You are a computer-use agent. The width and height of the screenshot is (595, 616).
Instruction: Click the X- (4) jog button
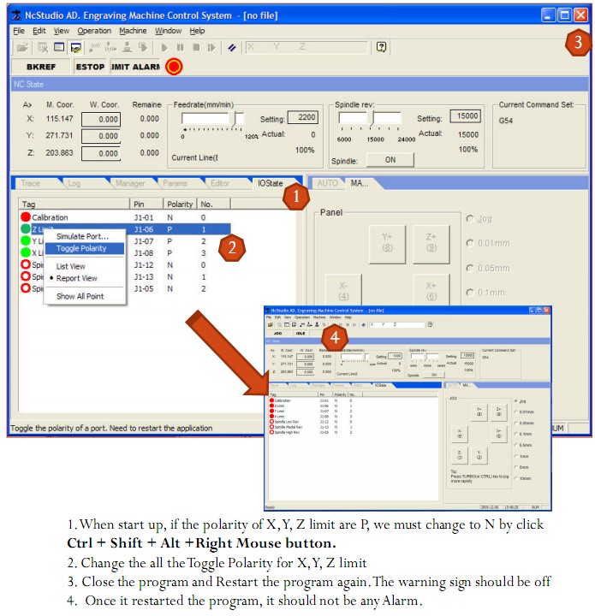point(343,290)
